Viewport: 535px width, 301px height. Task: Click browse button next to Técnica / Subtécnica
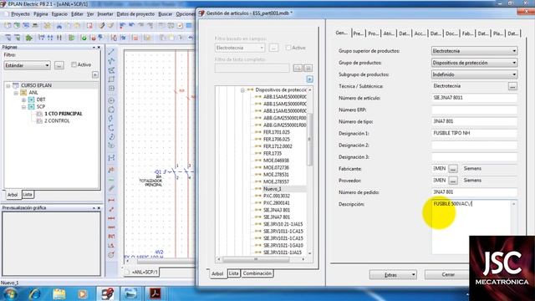coord(512,86)
